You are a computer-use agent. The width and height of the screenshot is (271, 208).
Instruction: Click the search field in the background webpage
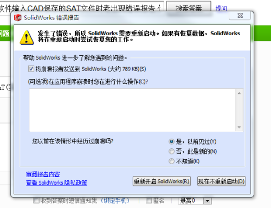coord(82,6)
